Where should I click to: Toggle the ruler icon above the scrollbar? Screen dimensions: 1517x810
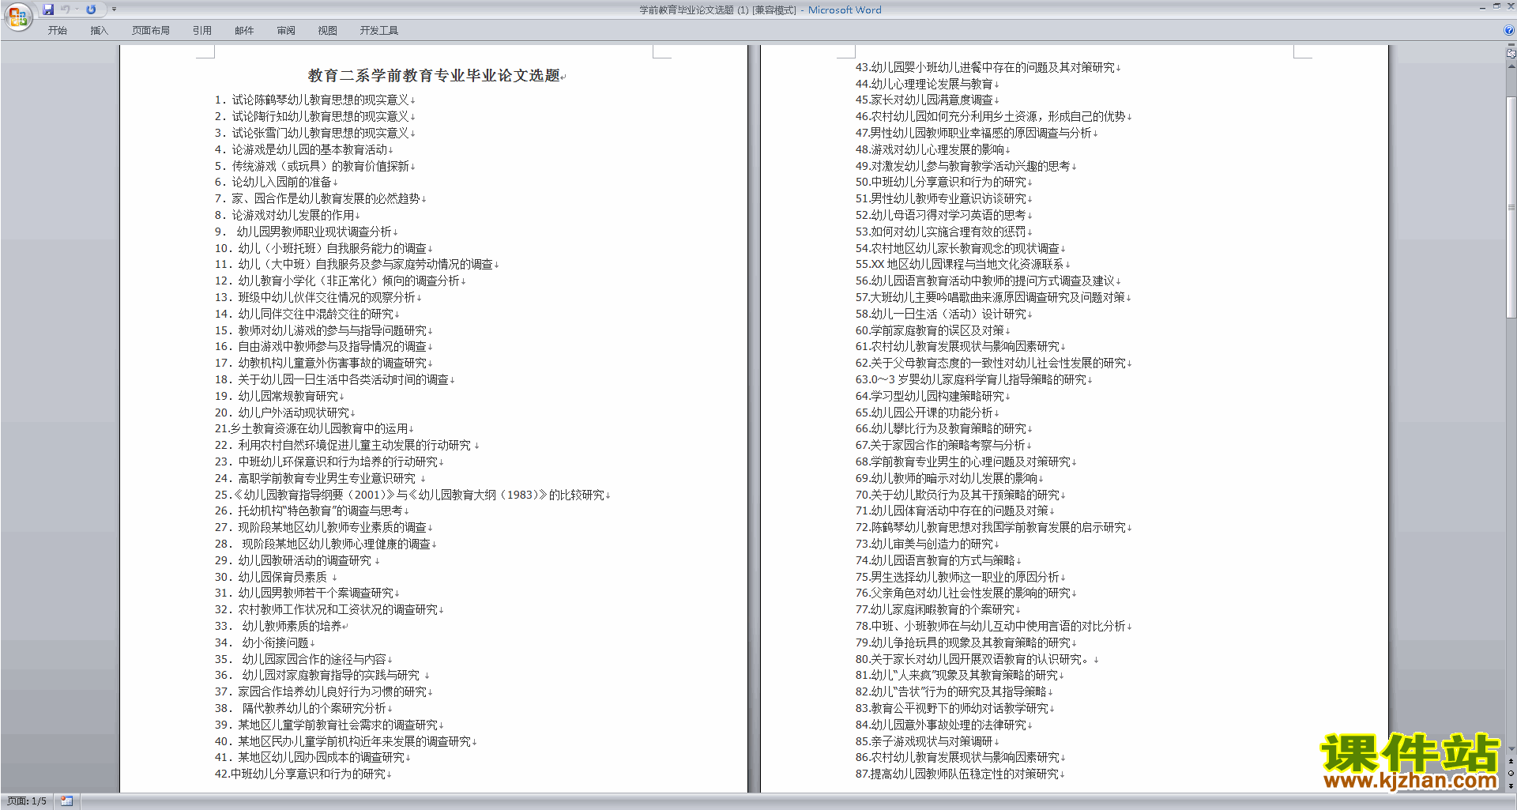click(x=1511, y=53)
